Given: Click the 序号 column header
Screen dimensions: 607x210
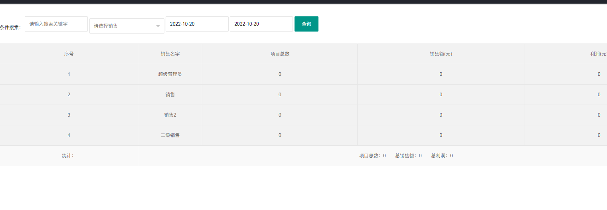Looking at the screenshot, I should [x=69, y=54].
